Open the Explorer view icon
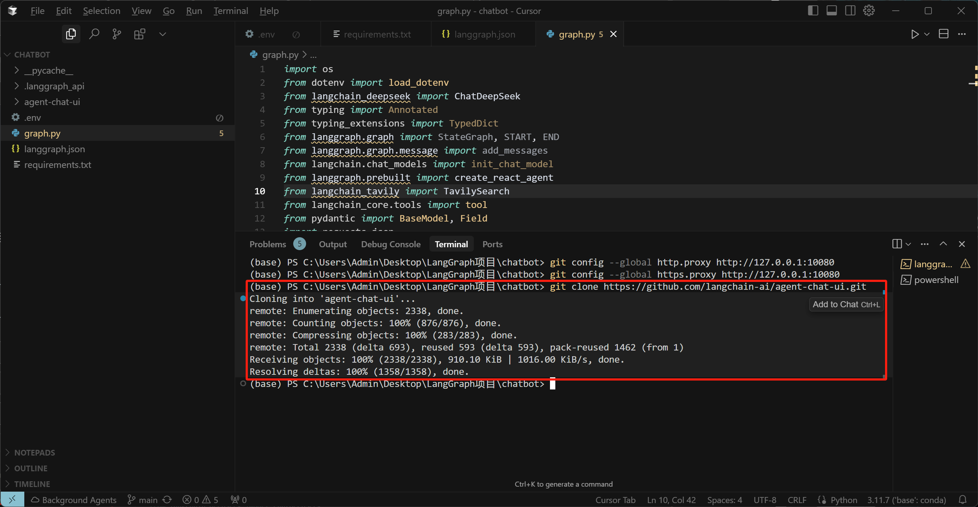Screen dimensions: 978x507 pos(71,34)
